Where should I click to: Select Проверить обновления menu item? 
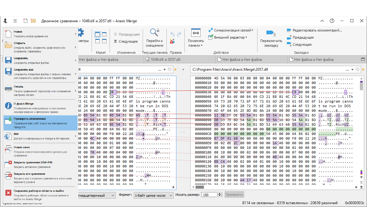point(40,123)
